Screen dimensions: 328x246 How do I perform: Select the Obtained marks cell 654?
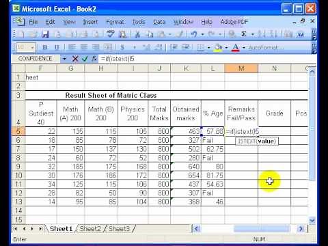[x=186, y=176]
